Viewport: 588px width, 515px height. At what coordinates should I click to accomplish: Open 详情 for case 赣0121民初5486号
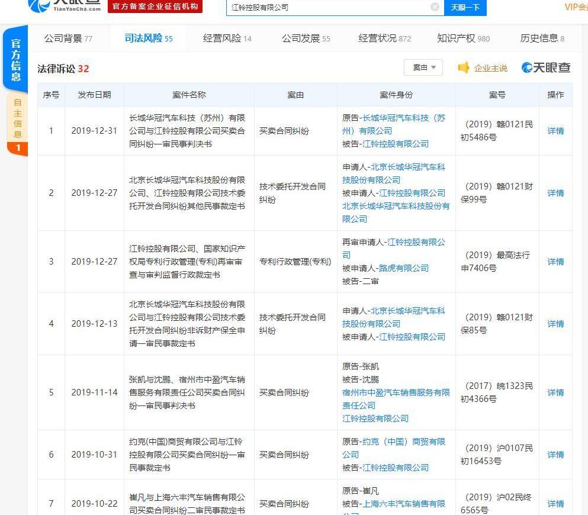(x=555, y=131)
